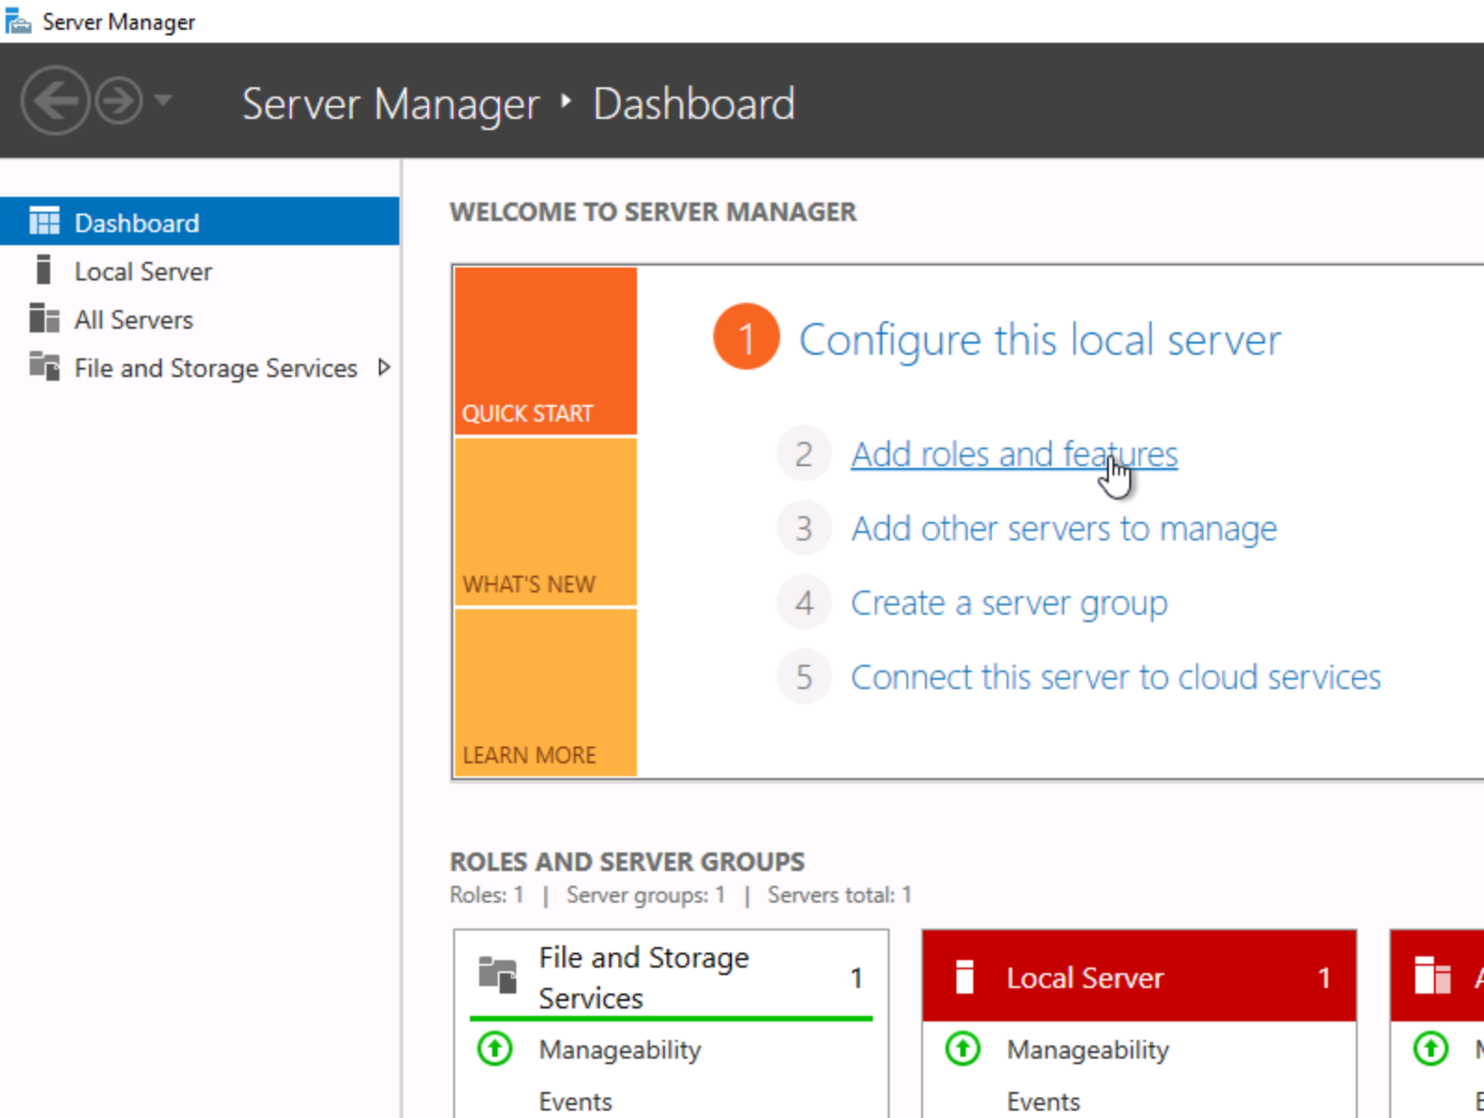The image size is (1484, 1118).
Task: Click Events under the Local Server tile
Action: pos(1043,1101)
